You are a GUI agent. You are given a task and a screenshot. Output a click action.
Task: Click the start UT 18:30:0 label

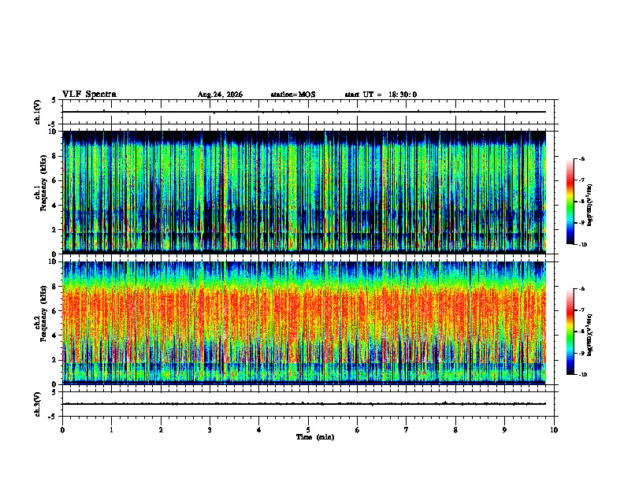coord(381,95)
